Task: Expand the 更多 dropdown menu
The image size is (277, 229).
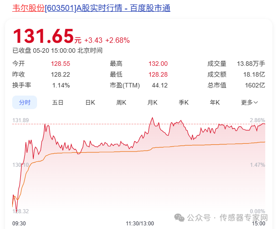Action: 249,102
